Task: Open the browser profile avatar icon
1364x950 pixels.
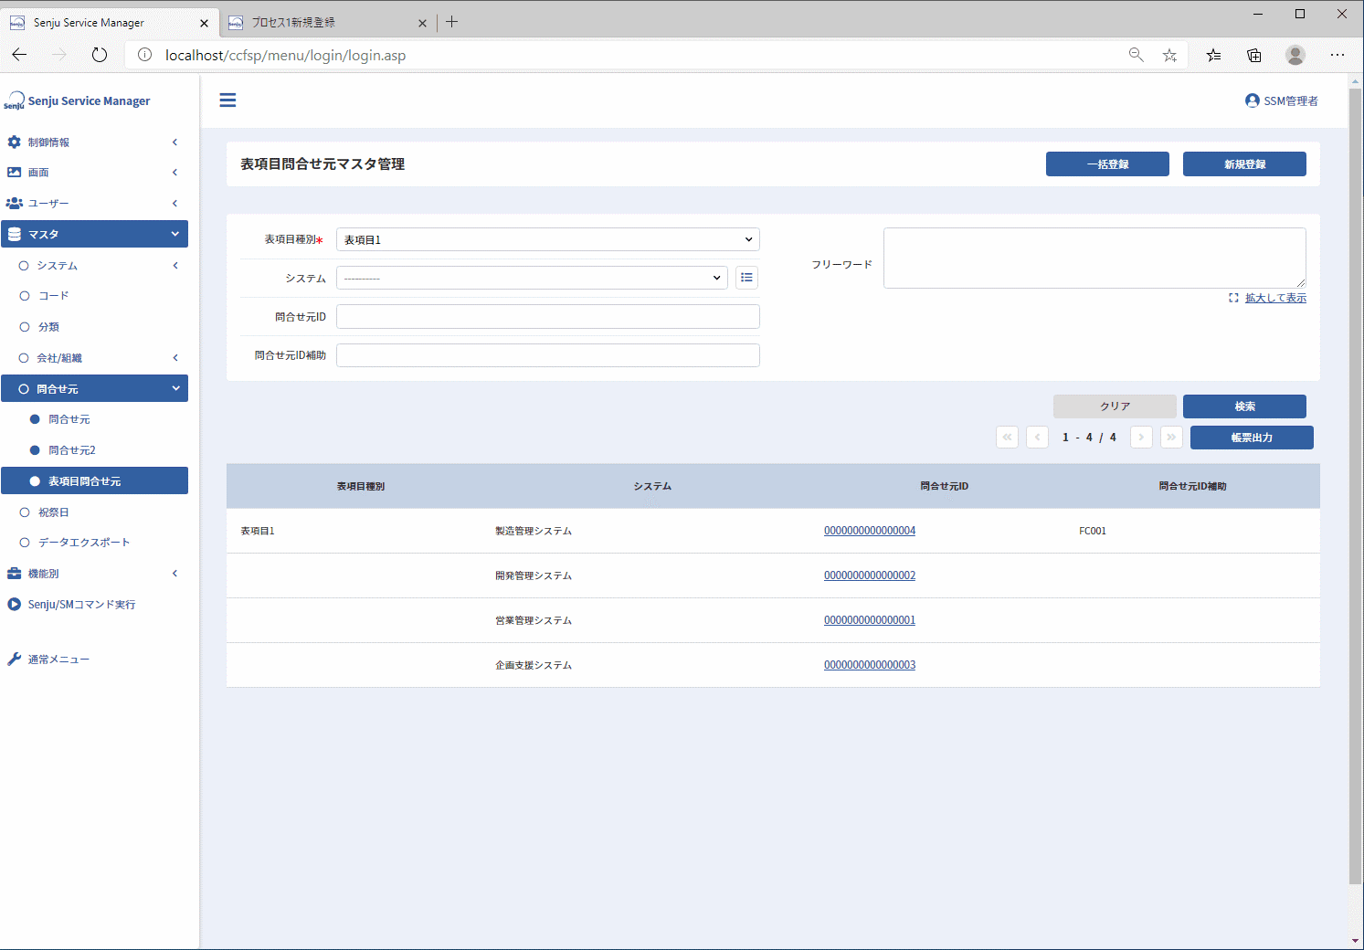Action: (x=1295, y=55)
